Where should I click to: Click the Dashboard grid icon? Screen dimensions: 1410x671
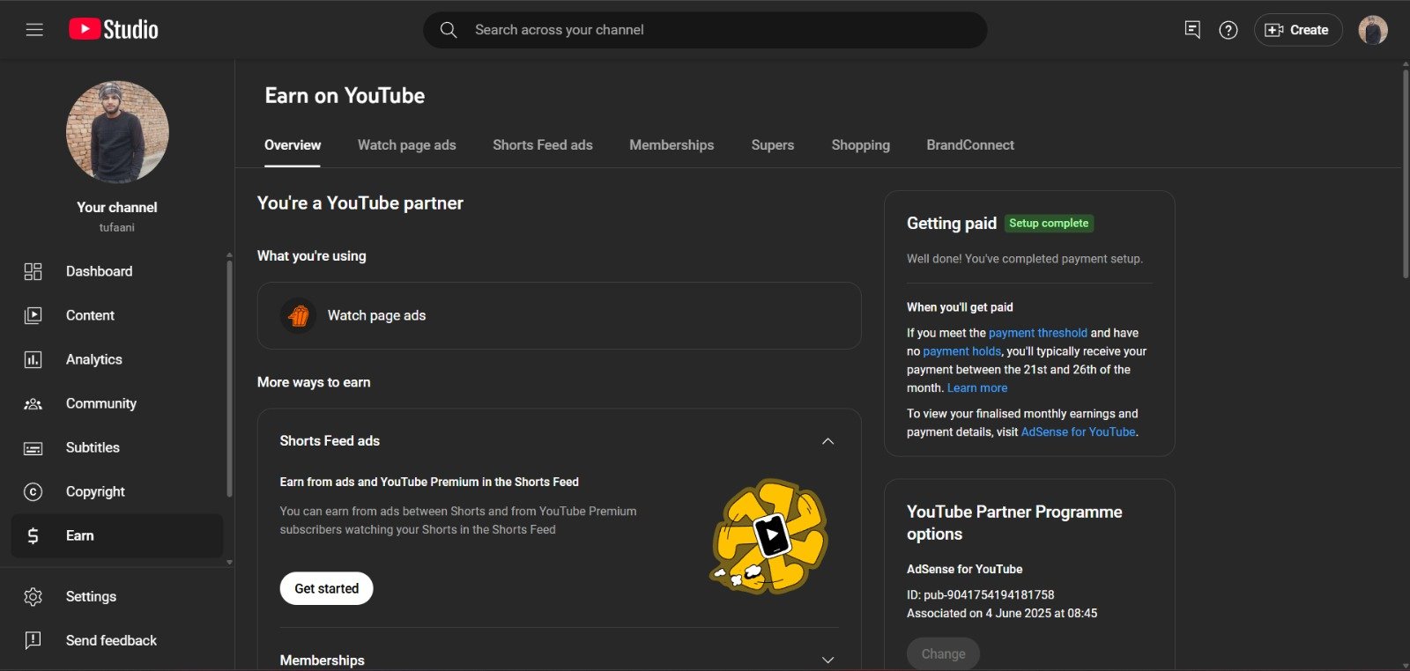click(x=33, y=271)
